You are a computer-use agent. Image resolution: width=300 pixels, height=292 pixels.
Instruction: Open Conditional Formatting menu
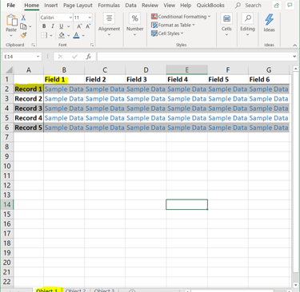[181, 17]
